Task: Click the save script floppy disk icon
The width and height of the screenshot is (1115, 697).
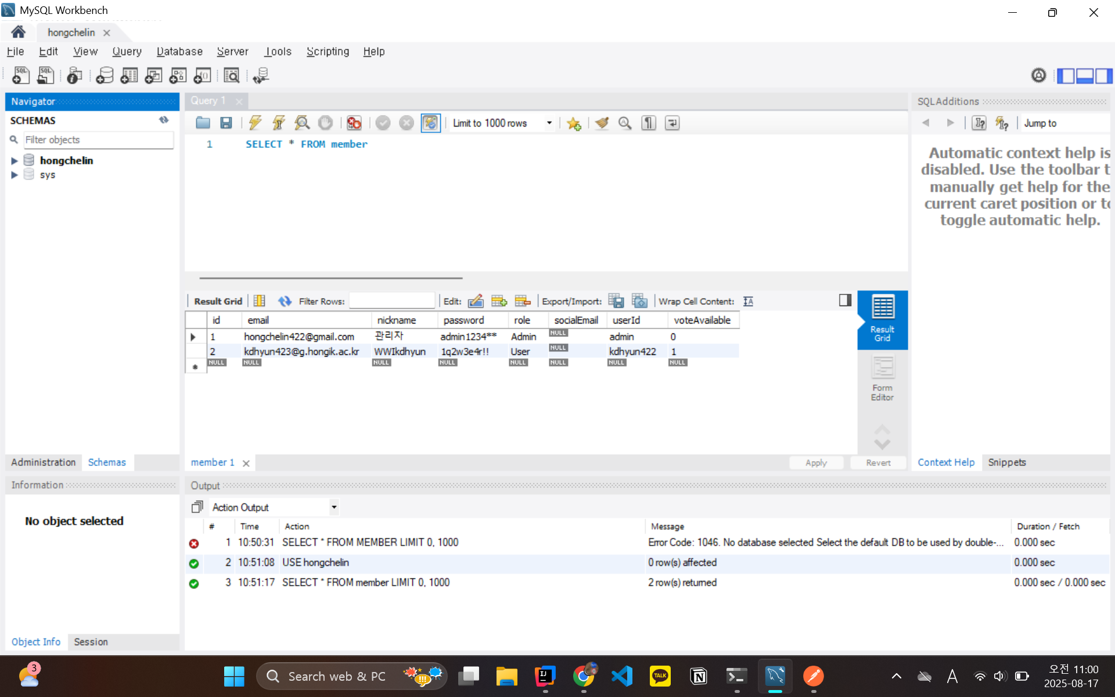Action: click(226, 123)
